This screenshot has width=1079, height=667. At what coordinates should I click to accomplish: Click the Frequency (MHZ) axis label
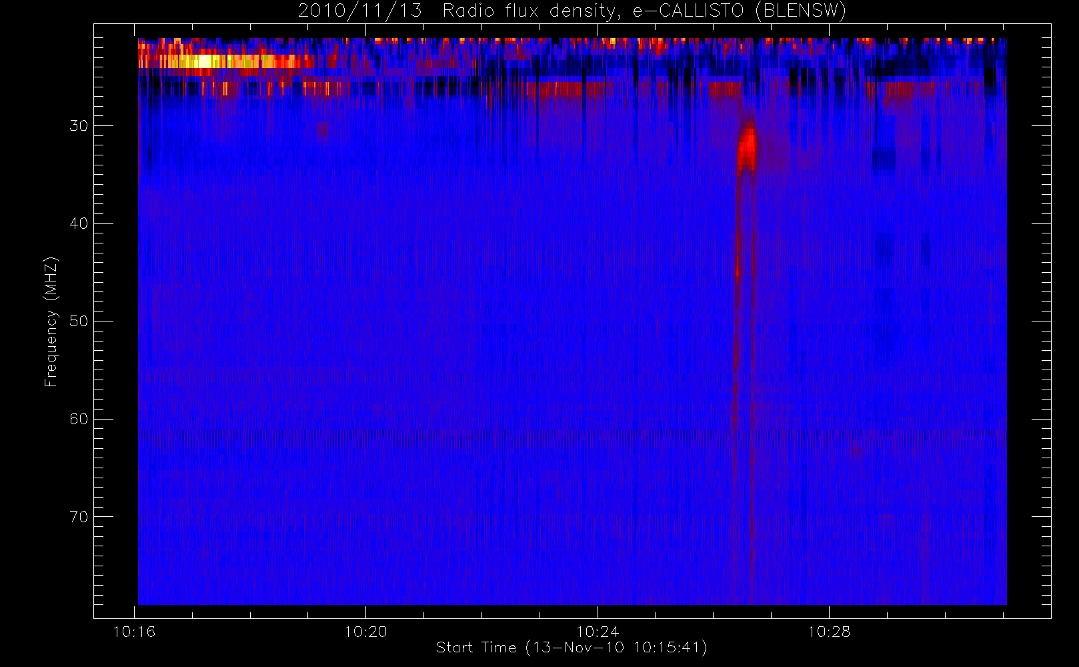[51, 321]
